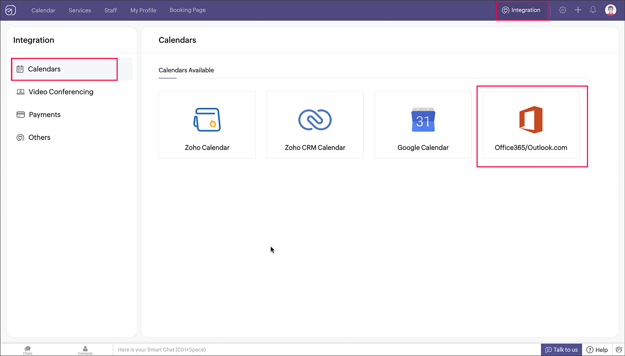Open the user profile avatar

tap(610, 10)
